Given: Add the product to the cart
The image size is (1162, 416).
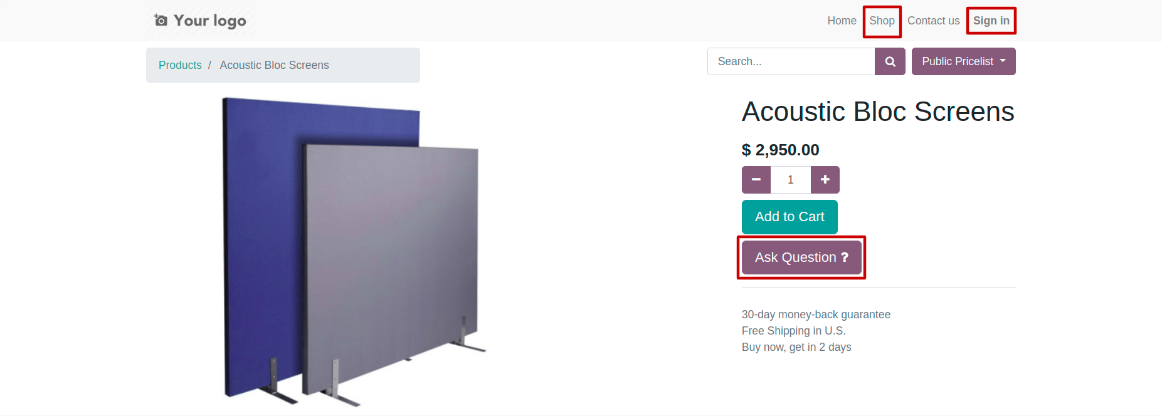Looking at the screenshot, I should click(x=790, y=217).
